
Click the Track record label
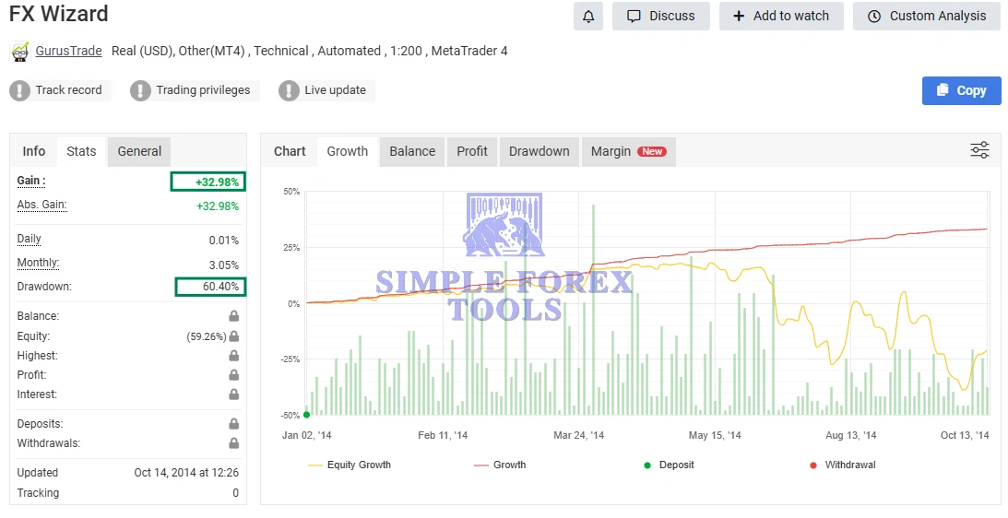click(x=69, y=90)
